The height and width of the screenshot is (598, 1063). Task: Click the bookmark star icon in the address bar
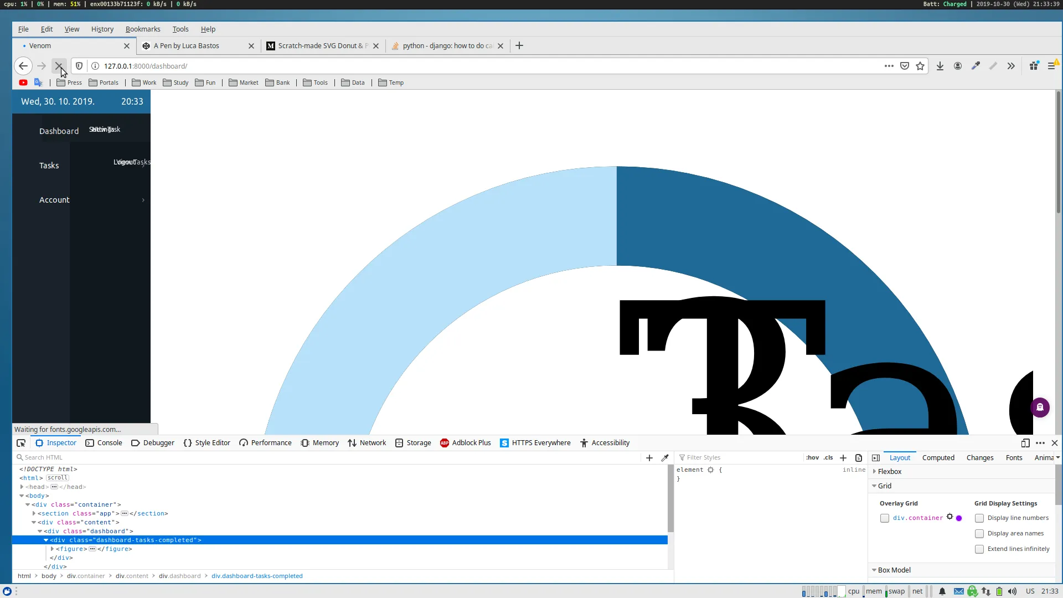pos(920,66)
